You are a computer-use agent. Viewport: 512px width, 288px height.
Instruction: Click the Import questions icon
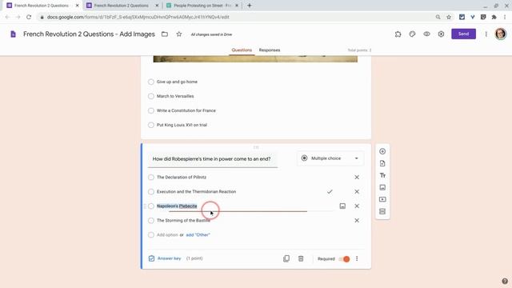pos(382,163)
